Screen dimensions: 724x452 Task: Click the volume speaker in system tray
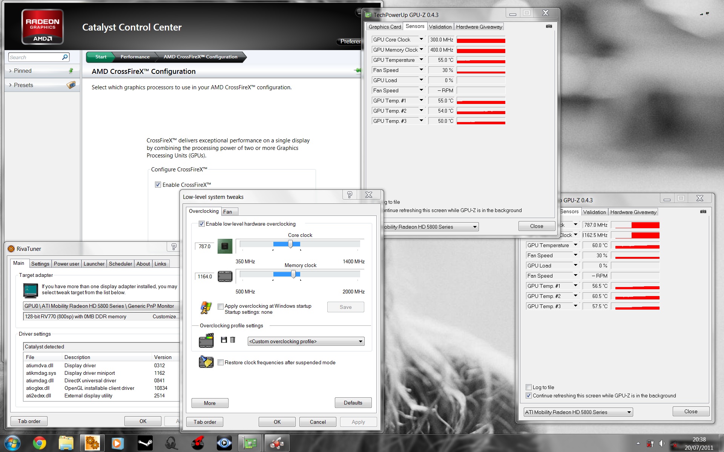[x=662, y=444]
